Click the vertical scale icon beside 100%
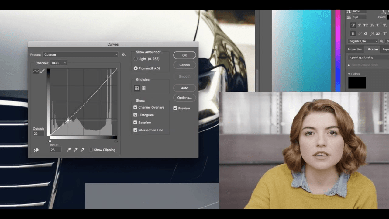Image resolution: width=389 pixels, height=219 pixels. tap(349, 12)
